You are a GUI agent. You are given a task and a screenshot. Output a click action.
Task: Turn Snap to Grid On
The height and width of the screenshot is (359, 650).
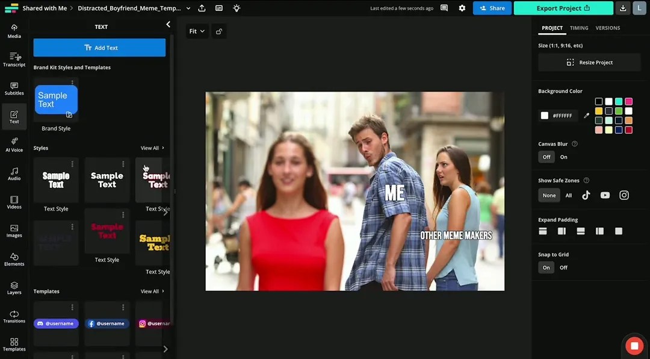(546, 267)
